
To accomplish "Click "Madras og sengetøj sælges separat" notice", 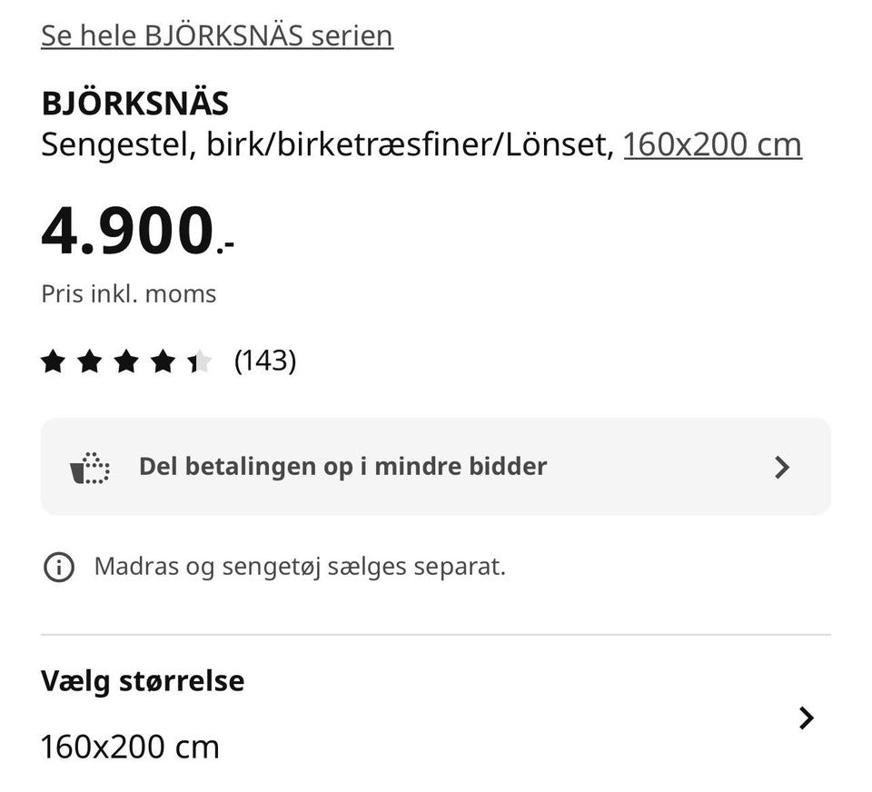I will 300,567.
